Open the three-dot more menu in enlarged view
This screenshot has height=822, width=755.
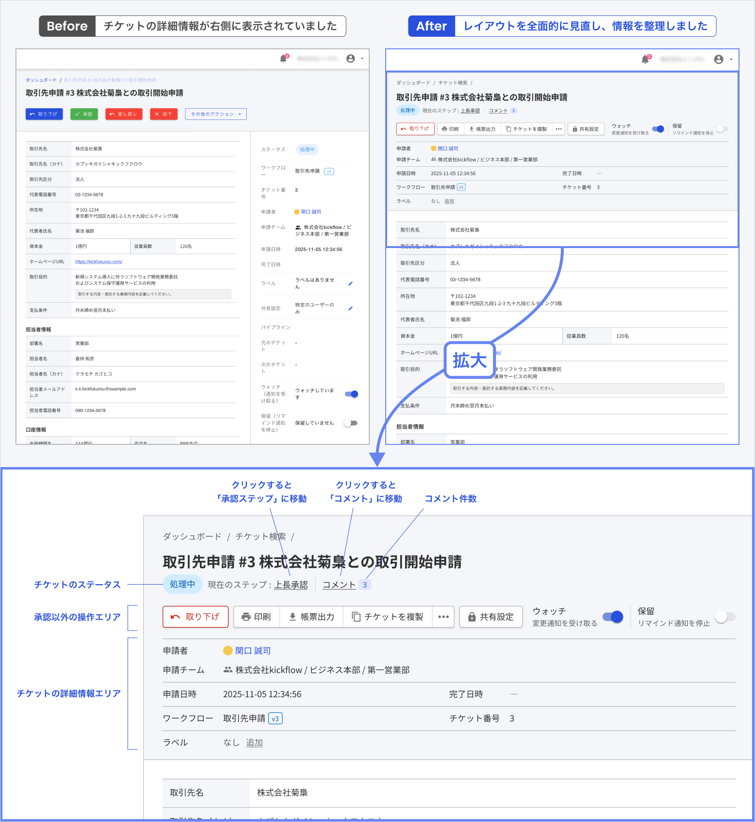[443, 616]
